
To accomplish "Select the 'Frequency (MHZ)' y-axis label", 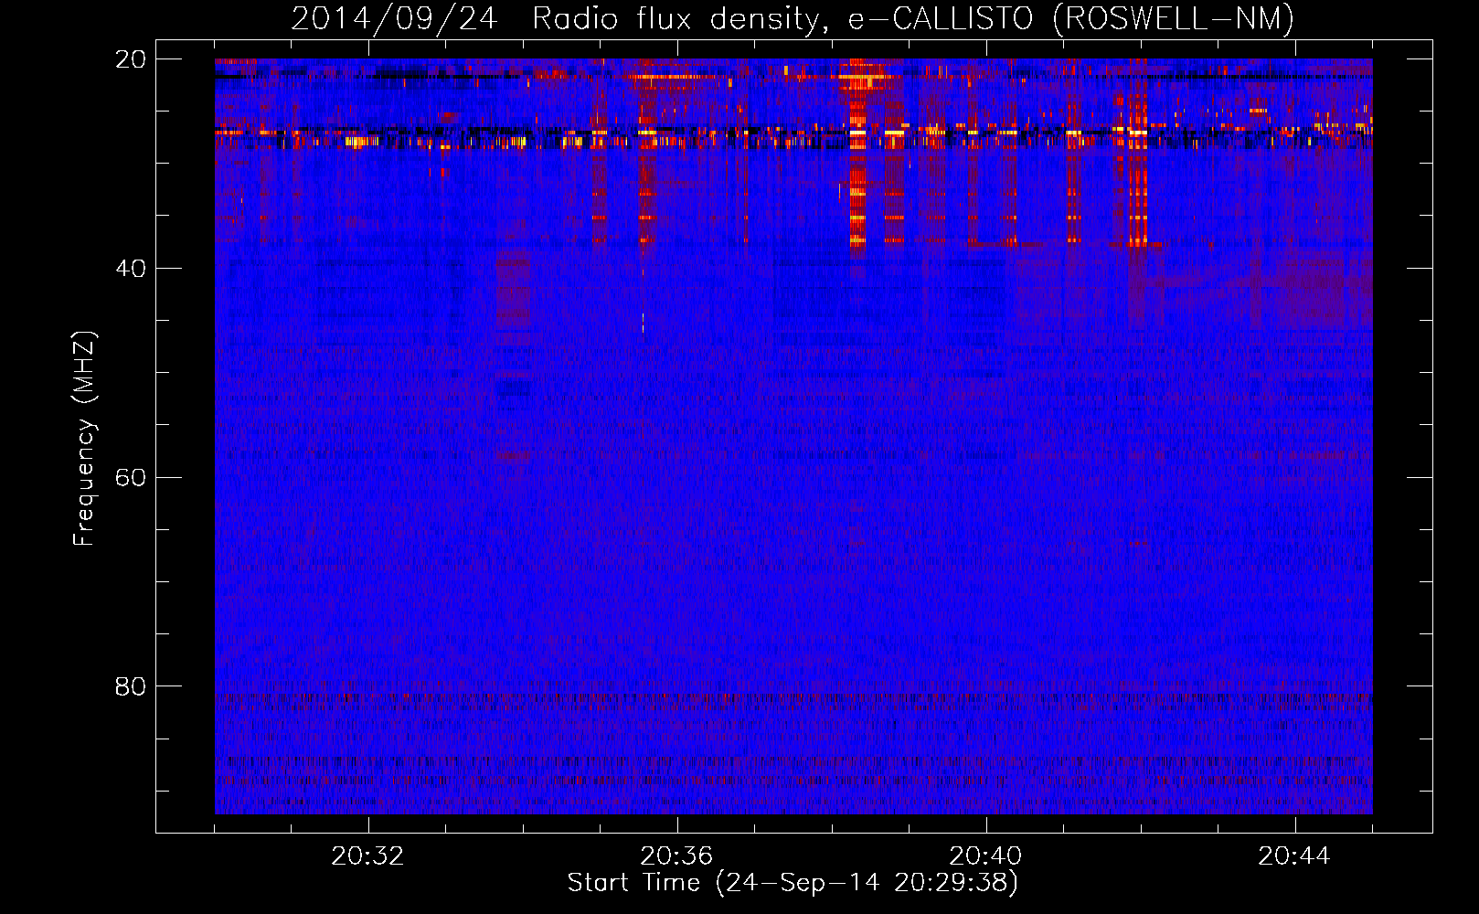I will pyautogui.click(x=83, y=439).
